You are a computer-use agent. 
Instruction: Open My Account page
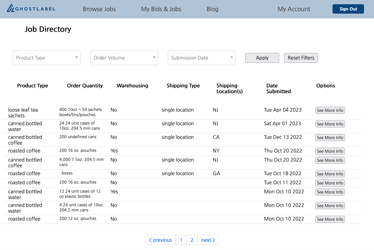(x=294, y=9)
